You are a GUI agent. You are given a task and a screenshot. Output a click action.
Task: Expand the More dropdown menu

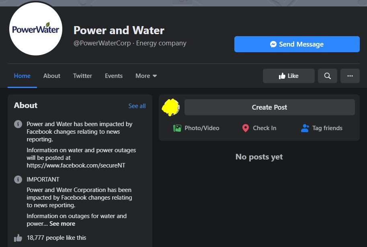pyautogui.click(x=146, y=76)
